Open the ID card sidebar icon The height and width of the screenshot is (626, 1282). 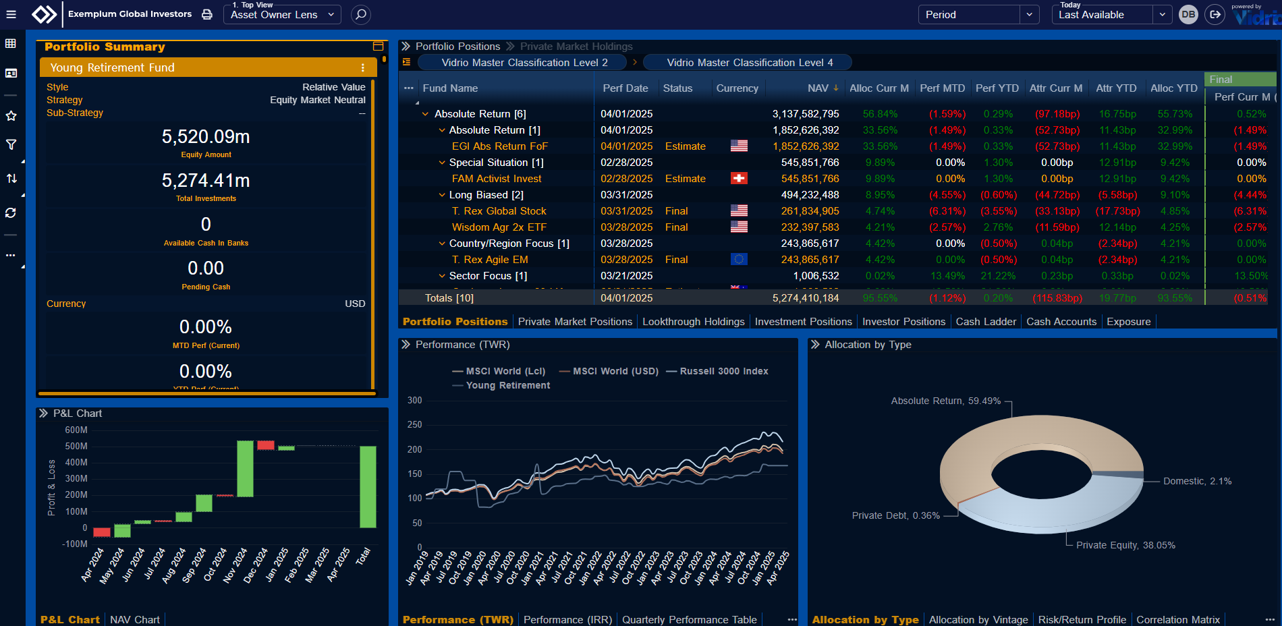coord(11,73)
